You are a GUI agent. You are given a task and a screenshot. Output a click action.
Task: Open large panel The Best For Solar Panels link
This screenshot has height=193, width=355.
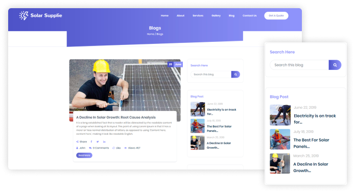click(x=311, y=143)
